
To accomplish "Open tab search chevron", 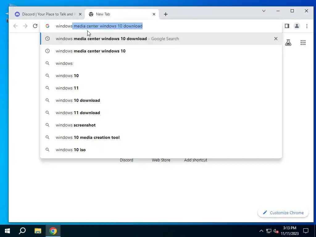I will (x=264, y=11).
